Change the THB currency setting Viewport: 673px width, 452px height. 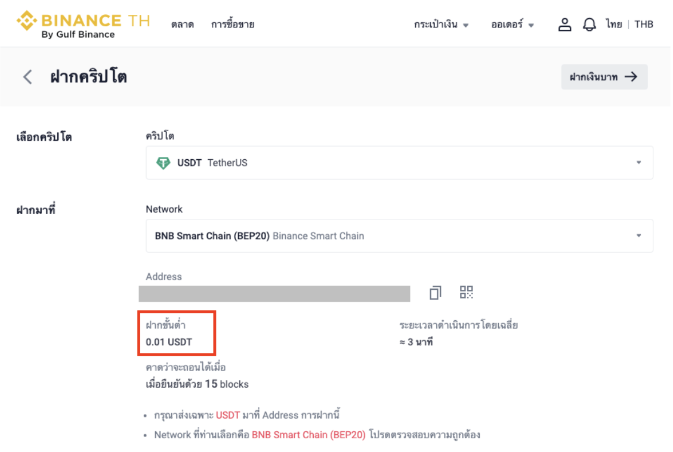[x=644, y=24]
